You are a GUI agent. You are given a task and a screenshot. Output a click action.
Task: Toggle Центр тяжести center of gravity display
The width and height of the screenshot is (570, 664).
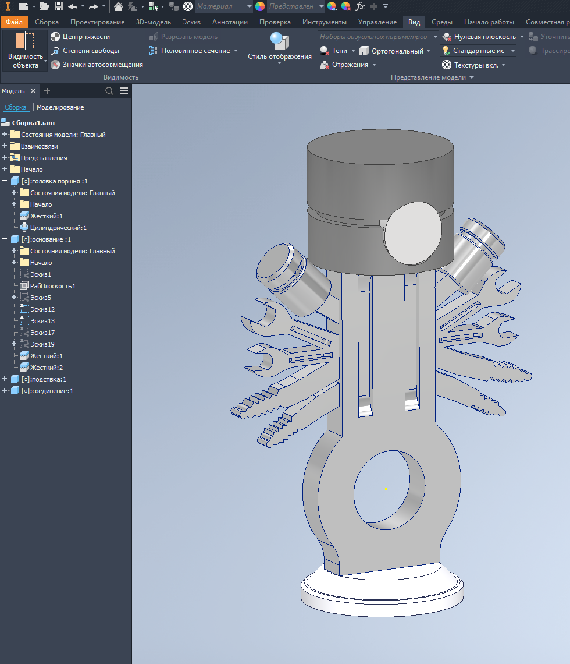pyautogui.click(x=80, y=37)
